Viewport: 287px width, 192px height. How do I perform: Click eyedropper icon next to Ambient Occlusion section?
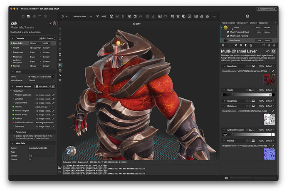[54, 95]
